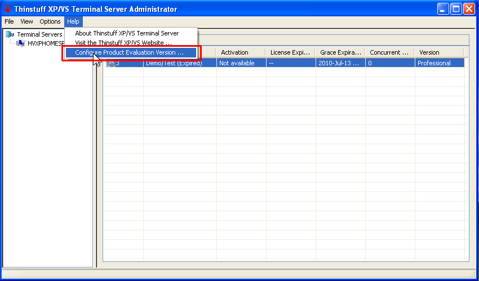Screen dimensions: 479x281
Task: Sort by the License Expi... column header
Action: (291, 52)
